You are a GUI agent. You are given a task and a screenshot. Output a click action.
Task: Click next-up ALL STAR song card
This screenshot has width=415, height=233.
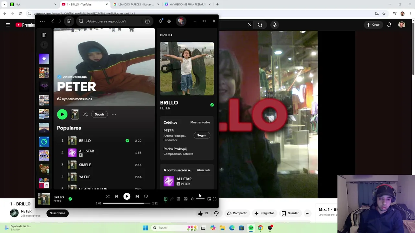[187, 181]
